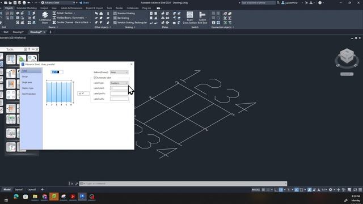
Task: Click the spacing field right of grid preview
Action: click(83, 93)
